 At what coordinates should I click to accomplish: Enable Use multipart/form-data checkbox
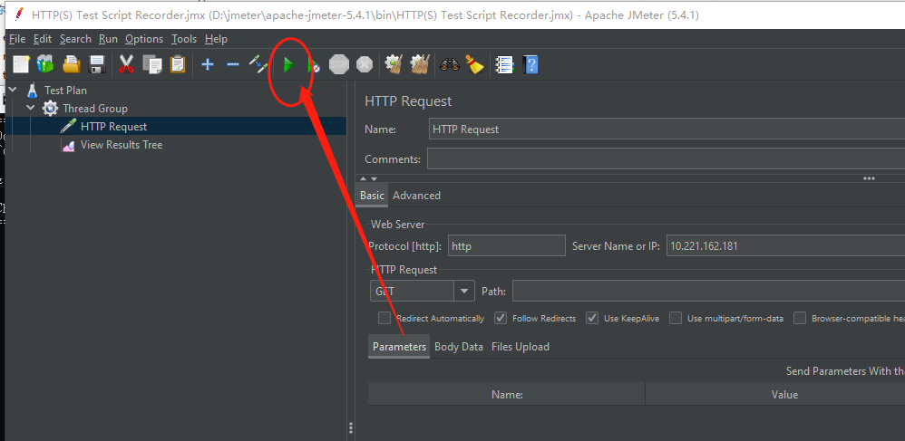pyautogui.click(x=676, y=318)
